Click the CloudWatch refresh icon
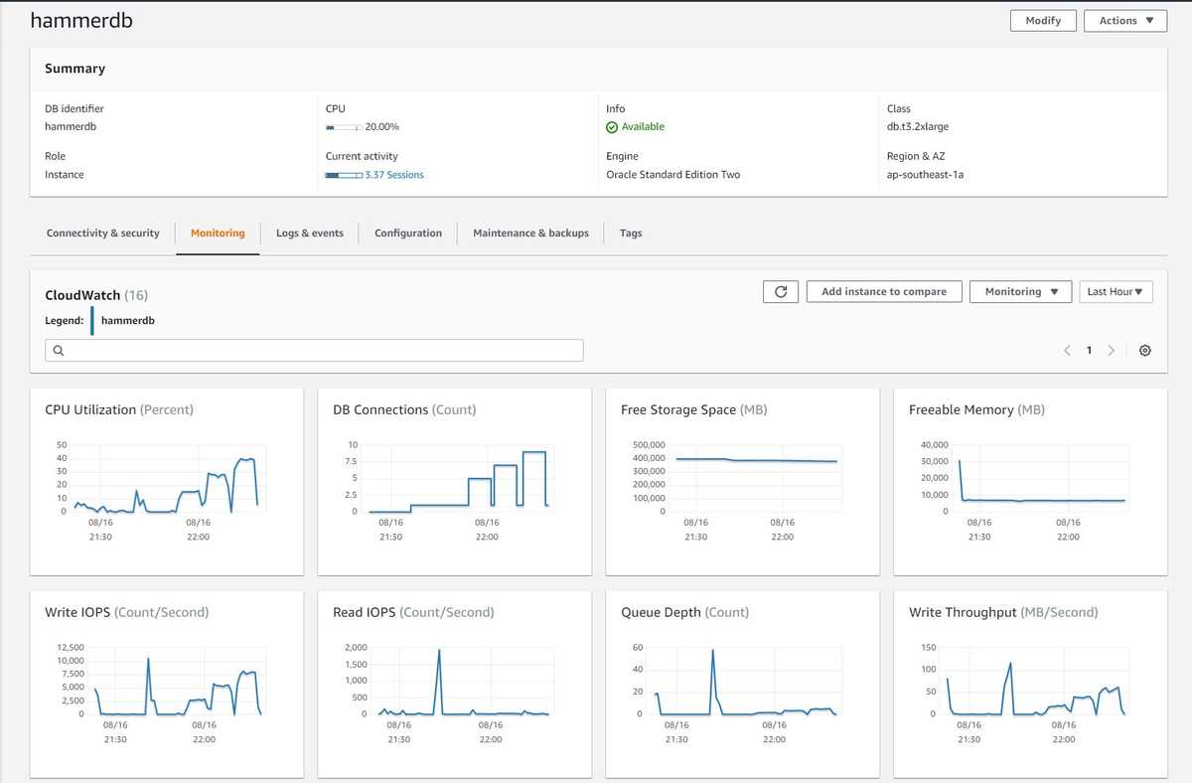Viewport: 1192px width, 783px height. pyautogui.click(x=782, y=291)
